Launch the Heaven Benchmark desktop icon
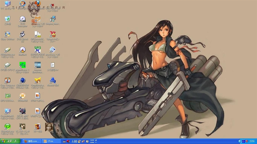Viewport: 257px width, 144px height. point(38,67)
